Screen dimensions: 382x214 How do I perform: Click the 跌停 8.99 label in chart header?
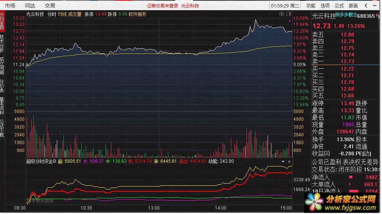point(117,14)
